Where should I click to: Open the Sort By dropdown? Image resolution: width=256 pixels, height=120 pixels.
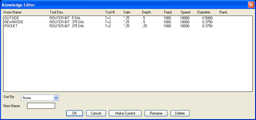[40, 98]
